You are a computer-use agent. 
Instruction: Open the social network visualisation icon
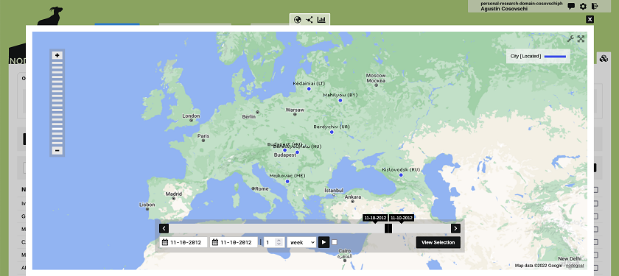click(309, 19)
